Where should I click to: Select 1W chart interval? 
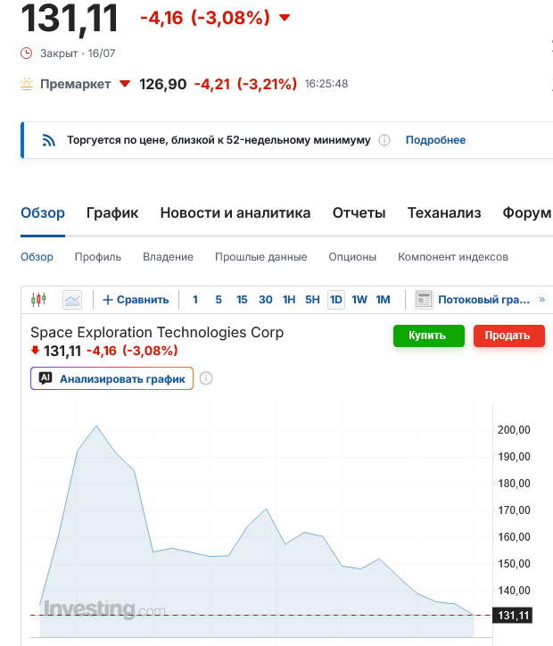[359, 300]
